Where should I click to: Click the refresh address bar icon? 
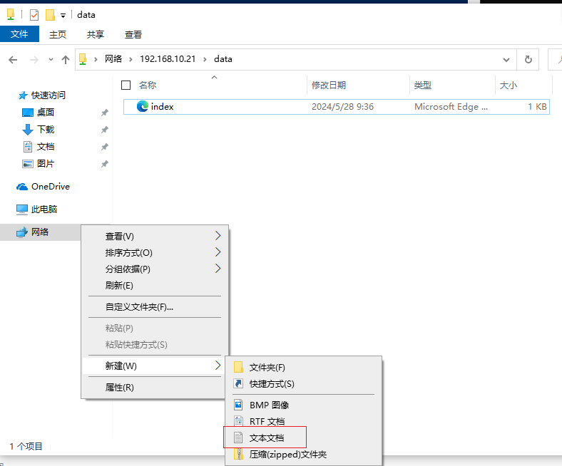(528, 59)
